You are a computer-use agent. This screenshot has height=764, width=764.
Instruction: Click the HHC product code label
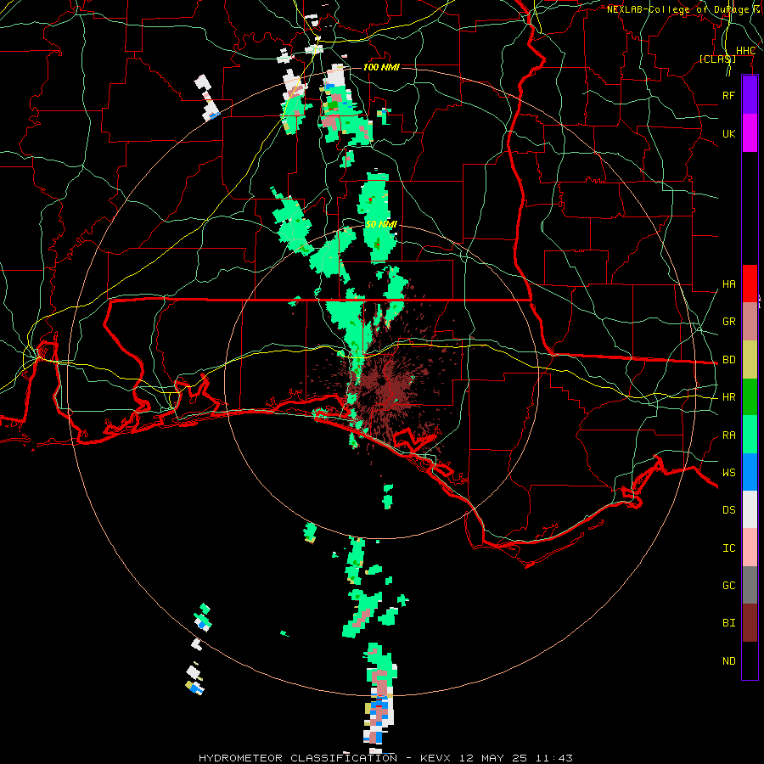click(745, 51)
